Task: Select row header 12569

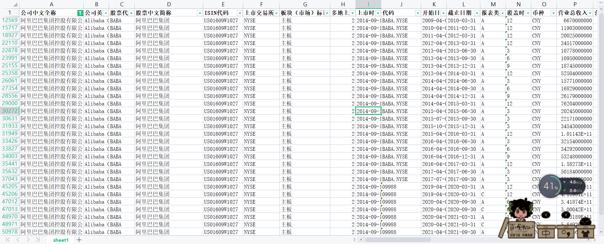Action: tap(10, 20)
